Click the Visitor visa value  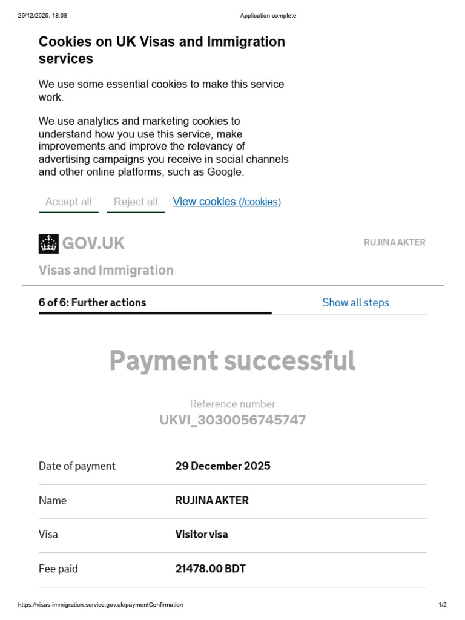pyautogui.click(x=202, y=535)
